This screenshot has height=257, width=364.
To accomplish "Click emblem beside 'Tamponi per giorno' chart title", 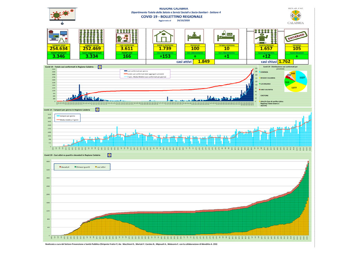I will pos(97,110).
